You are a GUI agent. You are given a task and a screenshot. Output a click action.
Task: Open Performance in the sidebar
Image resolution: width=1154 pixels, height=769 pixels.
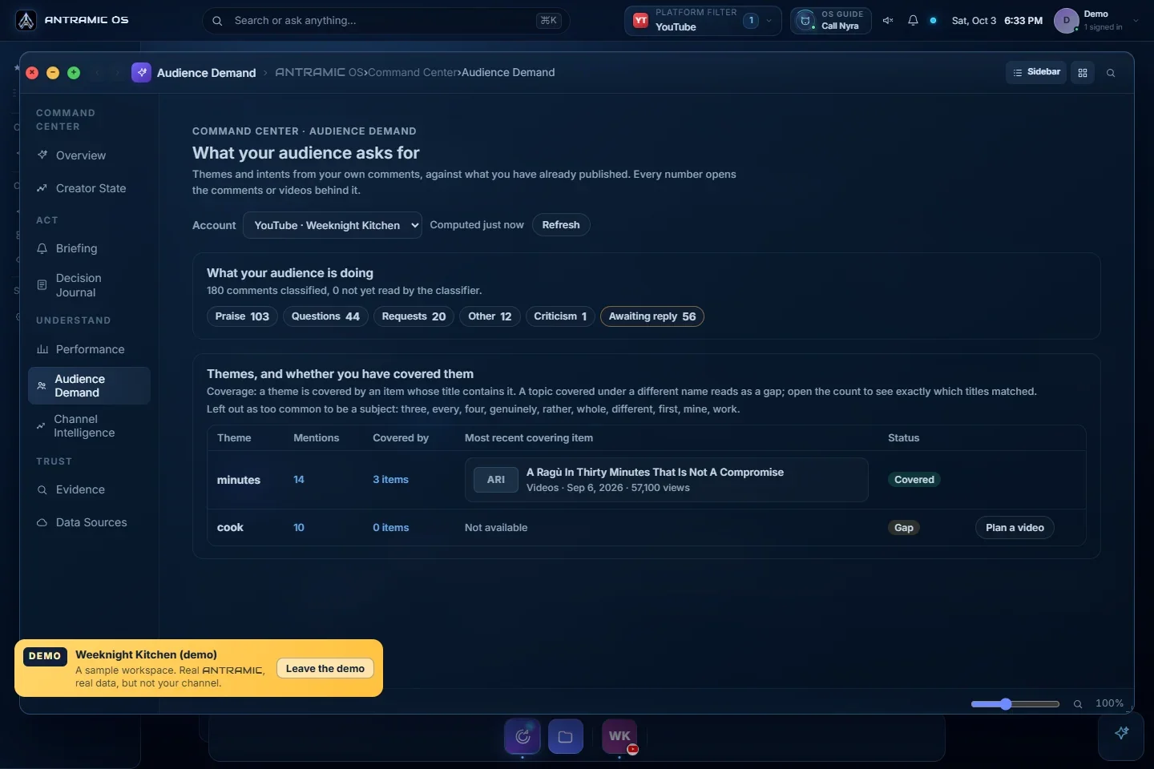pos(89,349)
